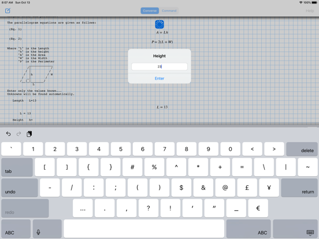Tap the 0 key

(x=231, y=149)
